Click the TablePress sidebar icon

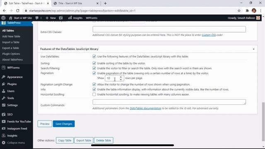[x=4, y=23]
